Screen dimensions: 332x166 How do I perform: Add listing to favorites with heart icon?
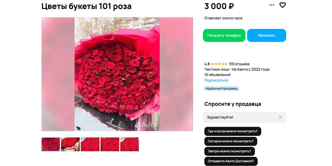click(x=283, y=5)
